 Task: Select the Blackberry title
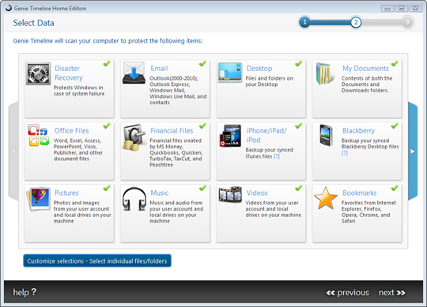359,131
